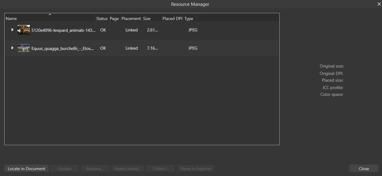Sort resources by Placement column

[x=131, y=18]
